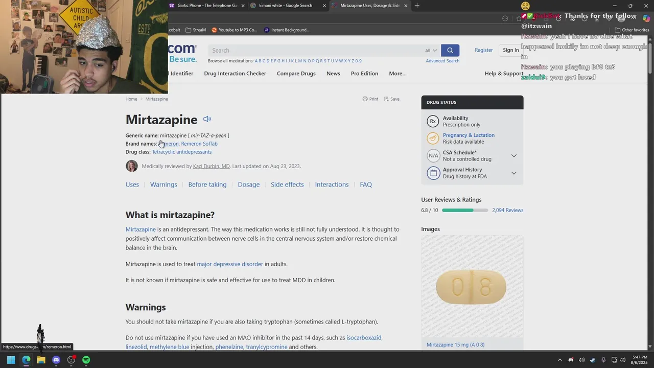This screenshot has width=654, height=368.
Task: Click the Copilot icon in Edge toolbar
Action: (646, 18)
